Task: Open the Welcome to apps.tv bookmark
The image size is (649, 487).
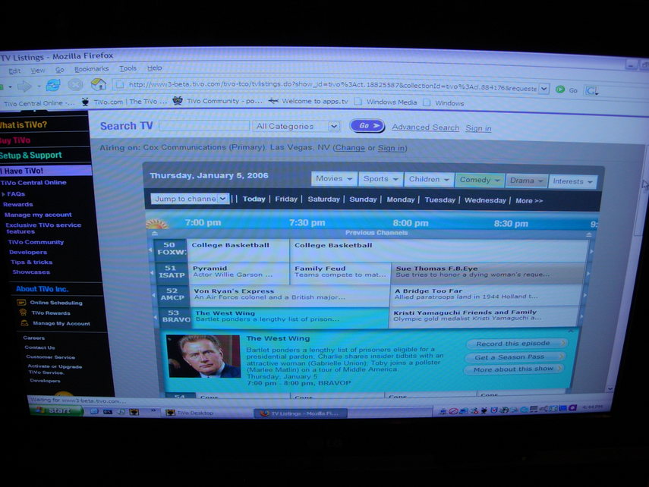Action: tap(308, 101)
